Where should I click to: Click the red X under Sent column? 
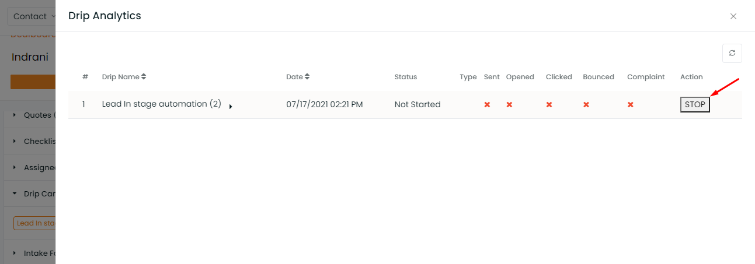[x=487, y=105]
